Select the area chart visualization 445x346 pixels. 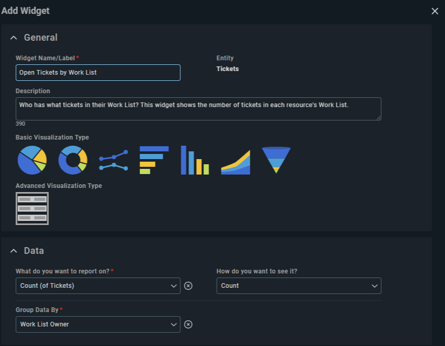(235, 162)
